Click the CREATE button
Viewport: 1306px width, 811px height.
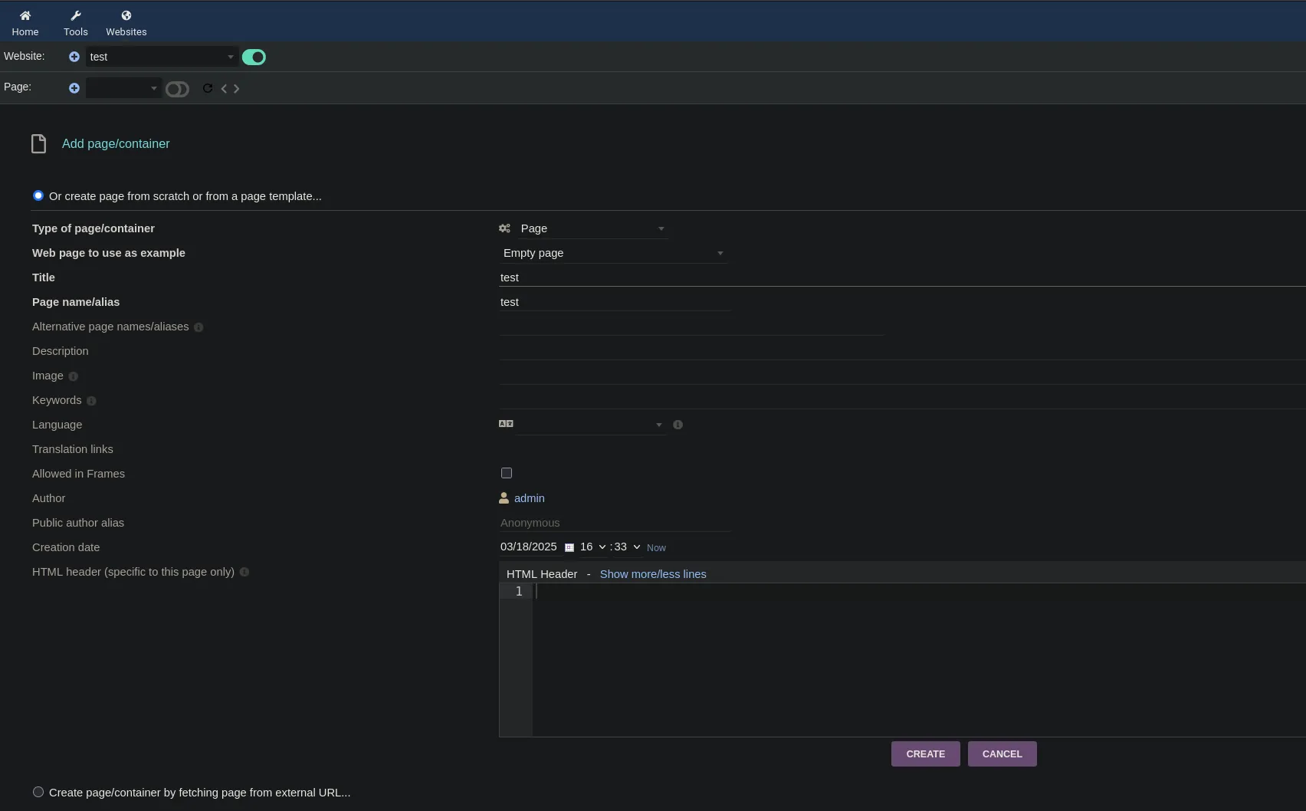[x=925, y=754]
